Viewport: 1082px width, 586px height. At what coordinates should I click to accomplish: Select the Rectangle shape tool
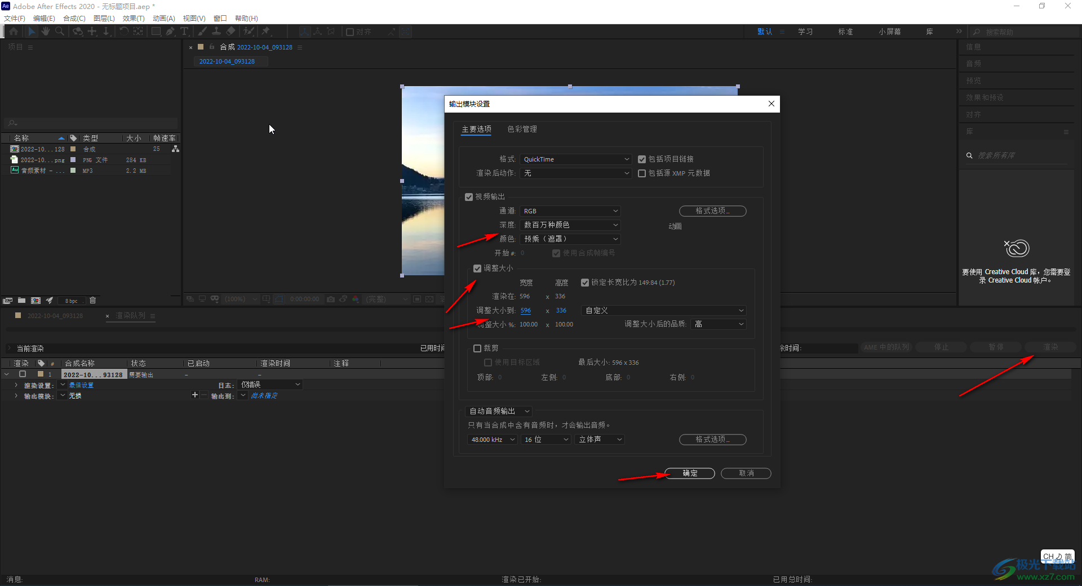(x=156, y=32)
